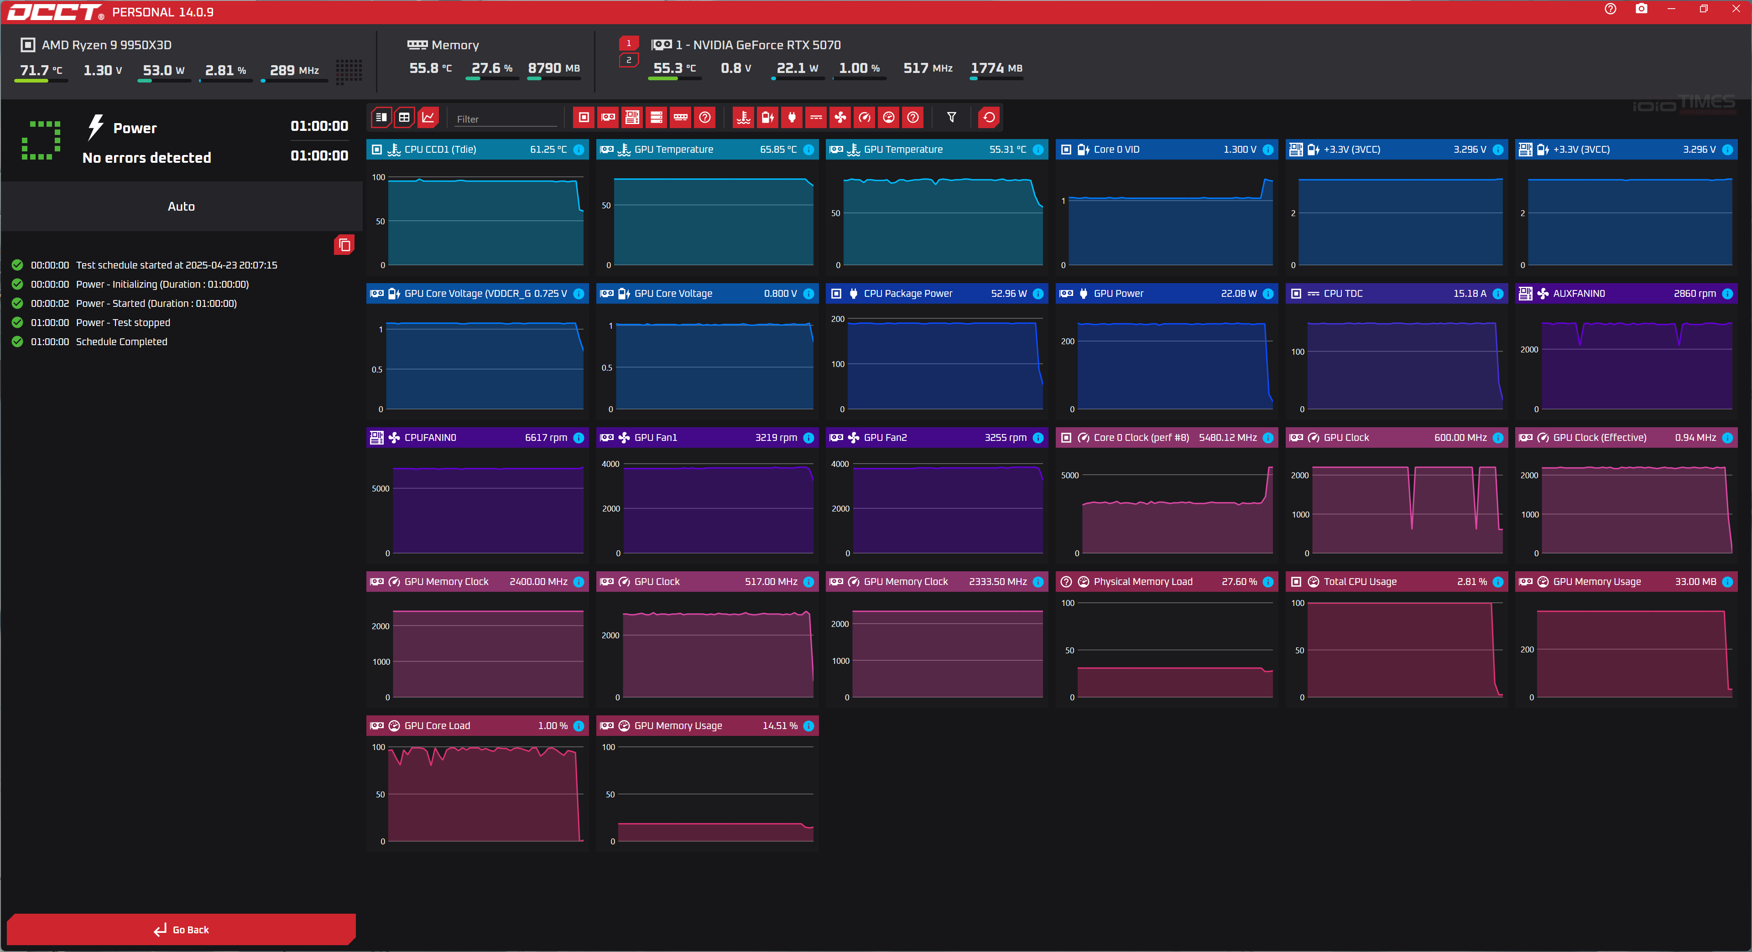Click the 'No errors detected' status text

[x=146, y=158]
